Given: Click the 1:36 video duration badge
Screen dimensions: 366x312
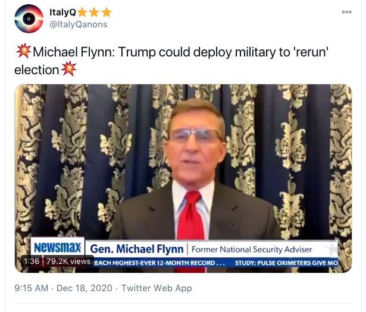Looking at the screenshot, I should [32, 261].
